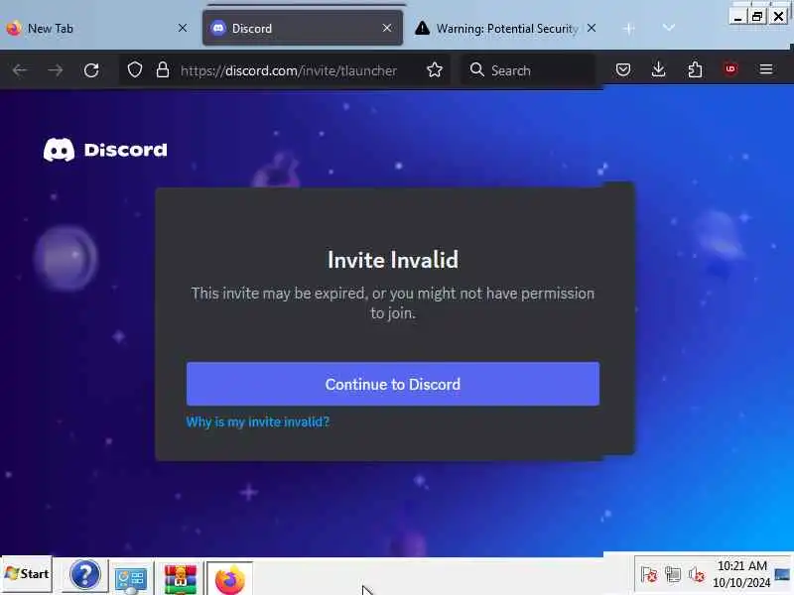Open the clock showing 10:21 AM
The height and width of the screenshot is (595, 794).
click(741, 574)
